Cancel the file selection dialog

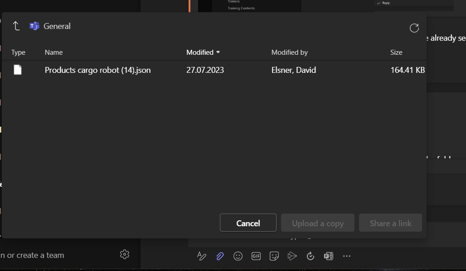click(248, 223)
